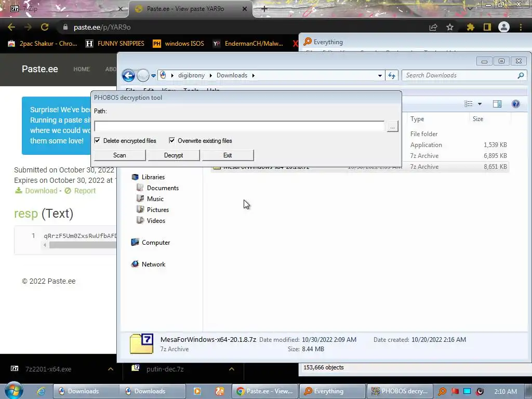Click the Explorer forward arrow button
Viewport: 532px width, 399px height.
pyautogui.click(x=143, y=75)
